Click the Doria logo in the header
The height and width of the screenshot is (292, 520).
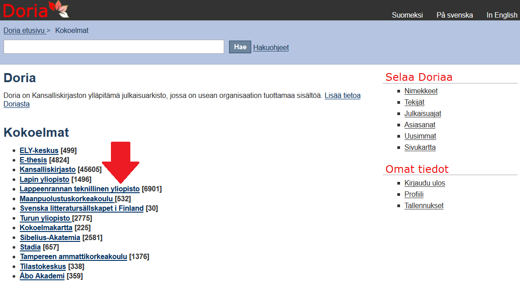tap(36, 9)
